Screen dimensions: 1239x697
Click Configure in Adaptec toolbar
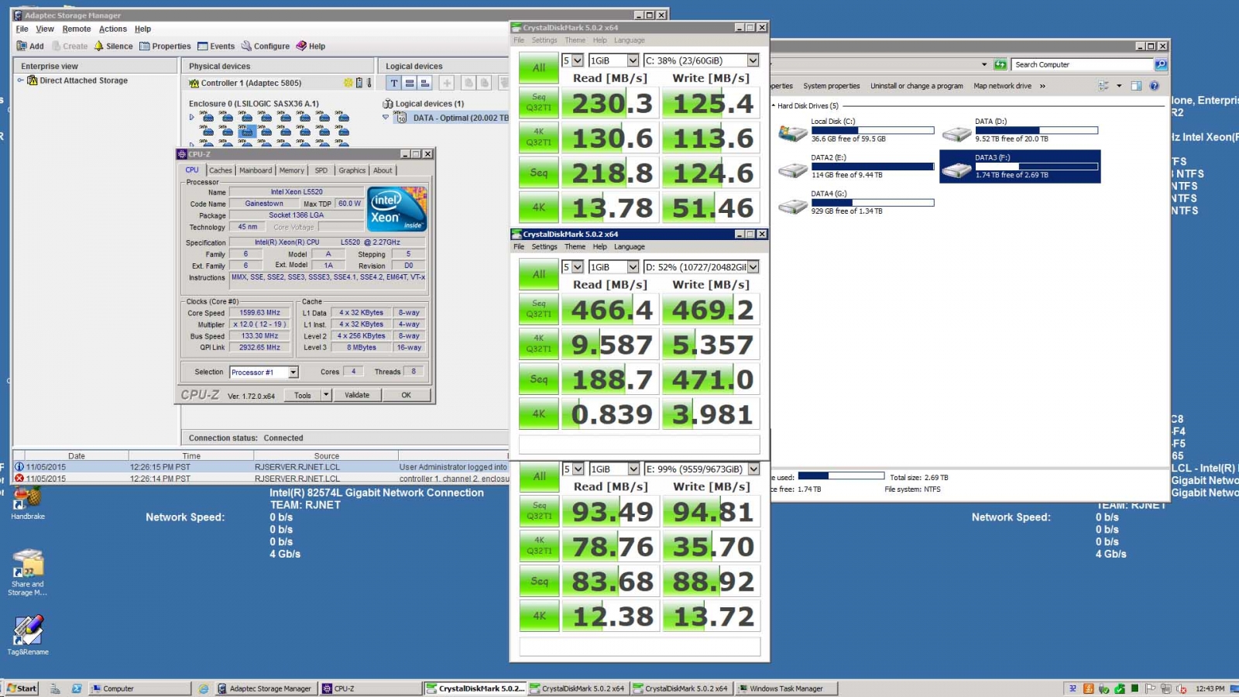(266, 46)
